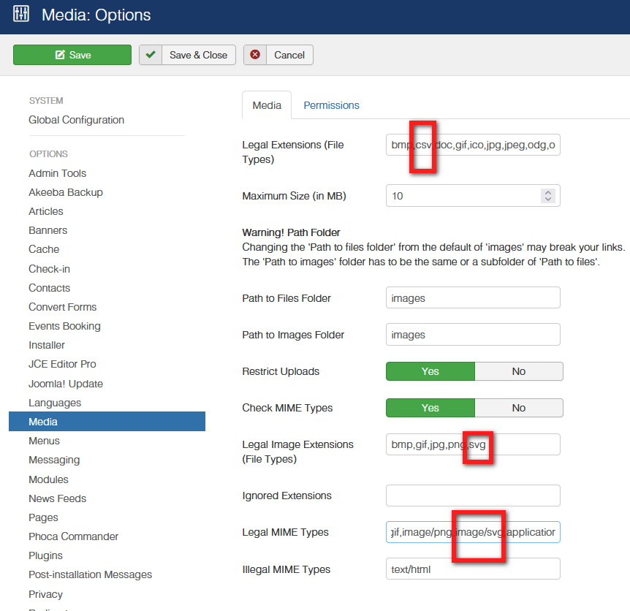This screenshot has width=630, height=611.
Task: Click the Illegal MIME Types field
Action: click(472, 569)
